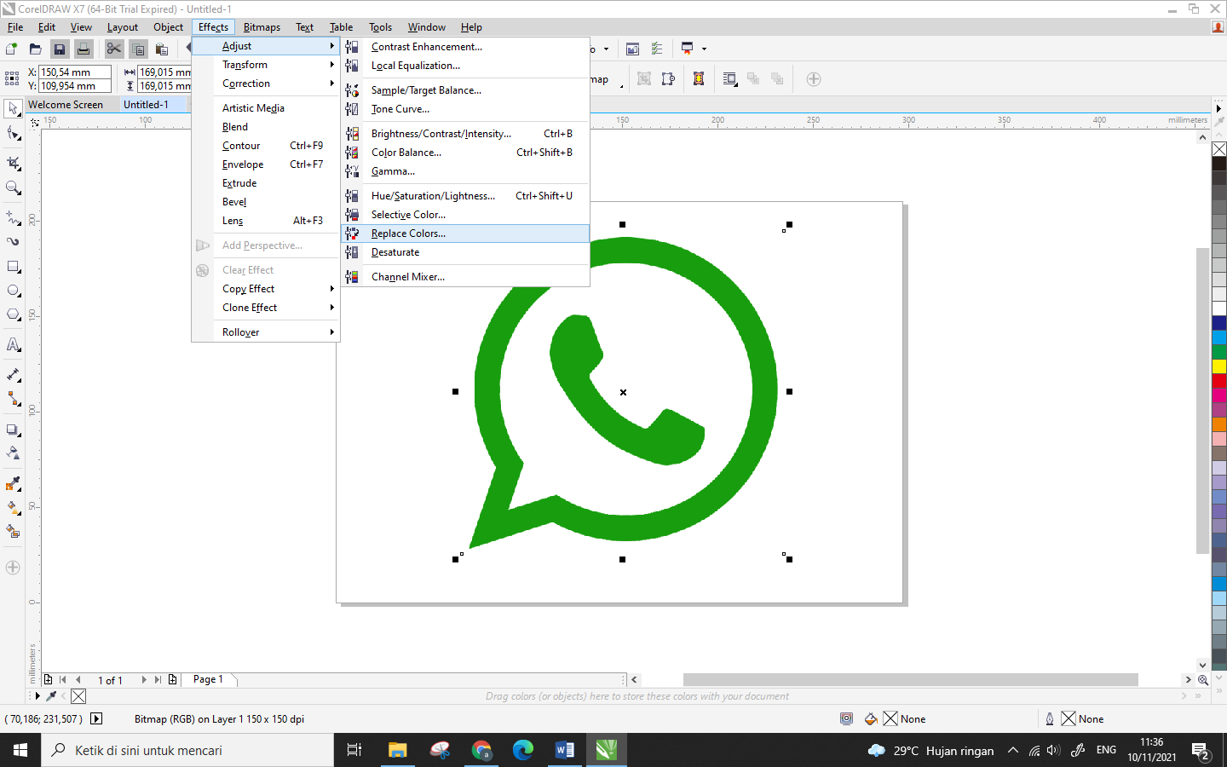Click the X position input field
The height and width of the screenshot is (767, 1227).
click(x=75, y=72)
